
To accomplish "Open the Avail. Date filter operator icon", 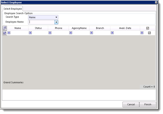I will (x=112, y=33).
